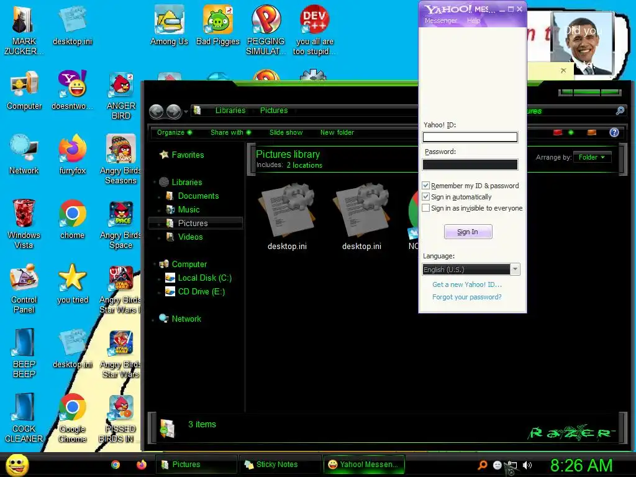The height and width of the screenshot is (477, 636).
Task: Open the Organize dropdown menu
Action: coord(175,133)
